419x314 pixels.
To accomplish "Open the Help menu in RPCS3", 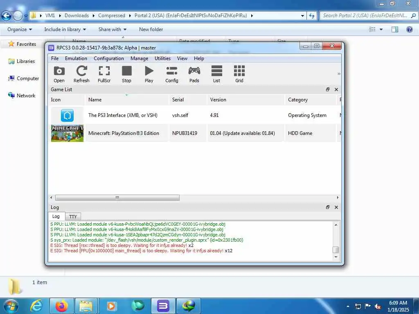I will click(199, 58).
